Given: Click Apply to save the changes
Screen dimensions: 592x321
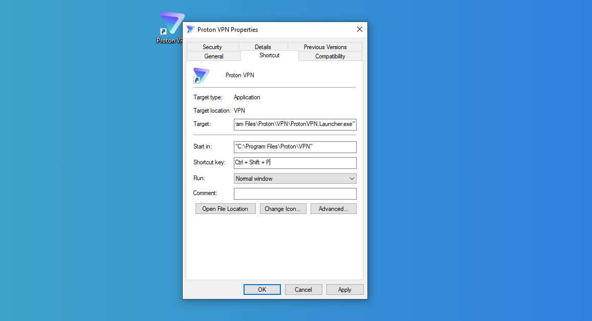Looking at the screenshot, I should 345,290.
